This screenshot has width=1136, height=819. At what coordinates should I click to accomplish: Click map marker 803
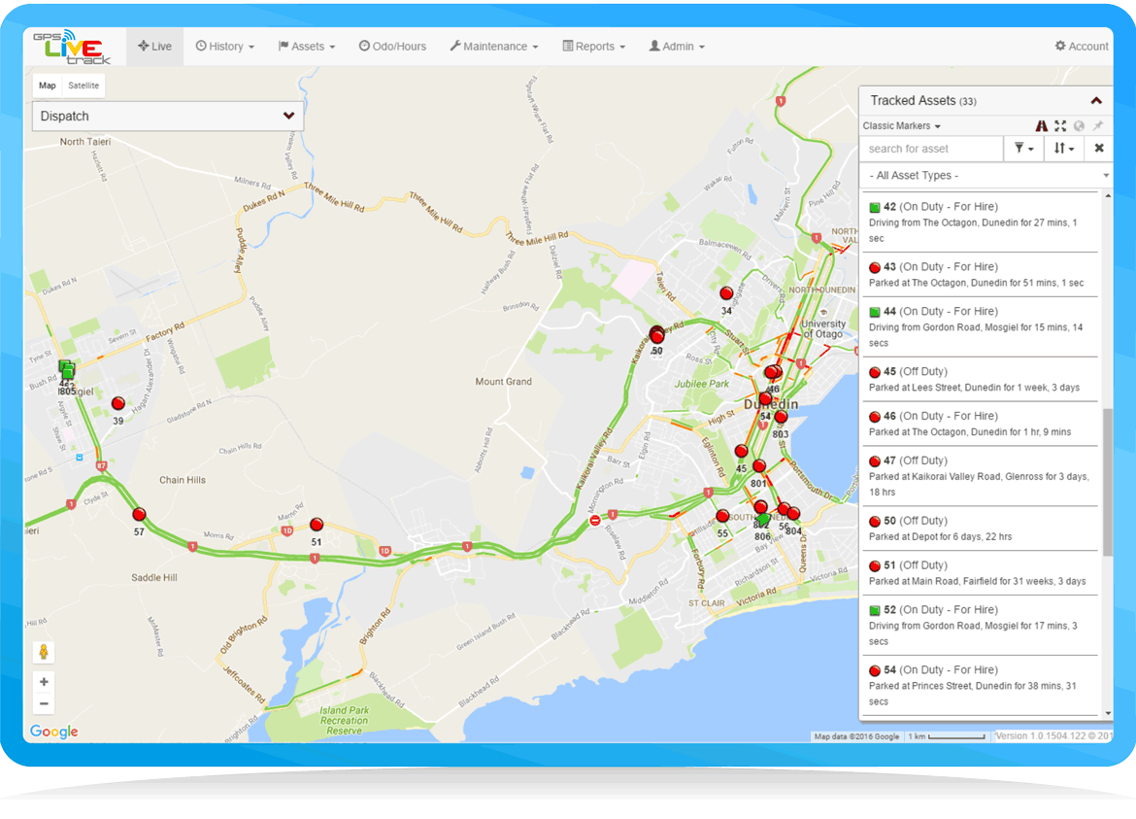pyautogui.click(x=781, y=417)
